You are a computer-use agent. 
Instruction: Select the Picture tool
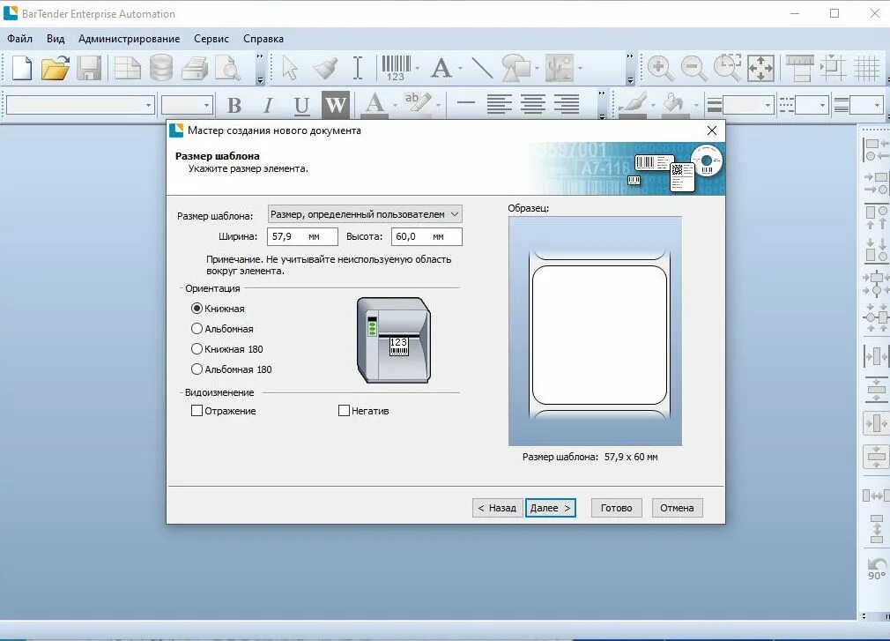click(560, 68)
